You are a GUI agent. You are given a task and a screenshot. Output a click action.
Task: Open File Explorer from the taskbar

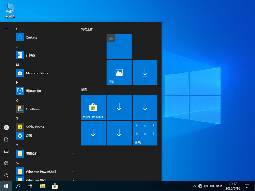point(42,186)
